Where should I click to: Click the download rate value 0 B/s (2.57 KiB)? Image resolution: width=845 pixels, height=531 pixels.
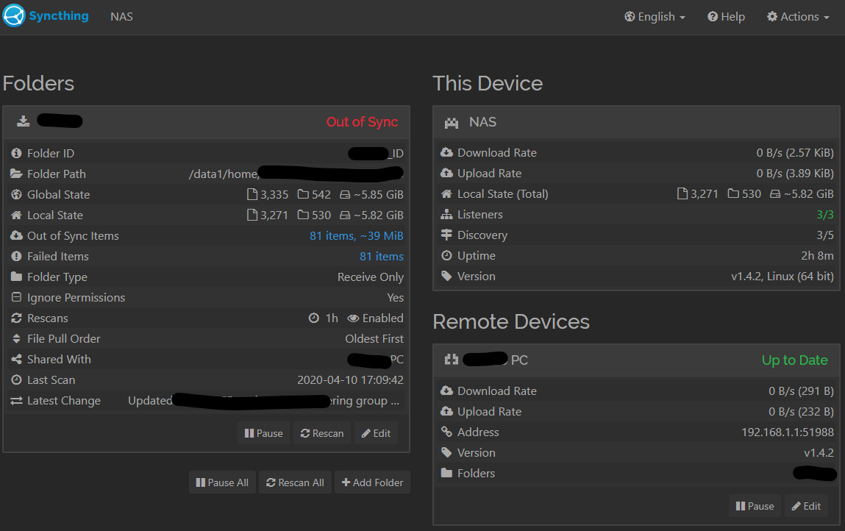tap(795, 152)
